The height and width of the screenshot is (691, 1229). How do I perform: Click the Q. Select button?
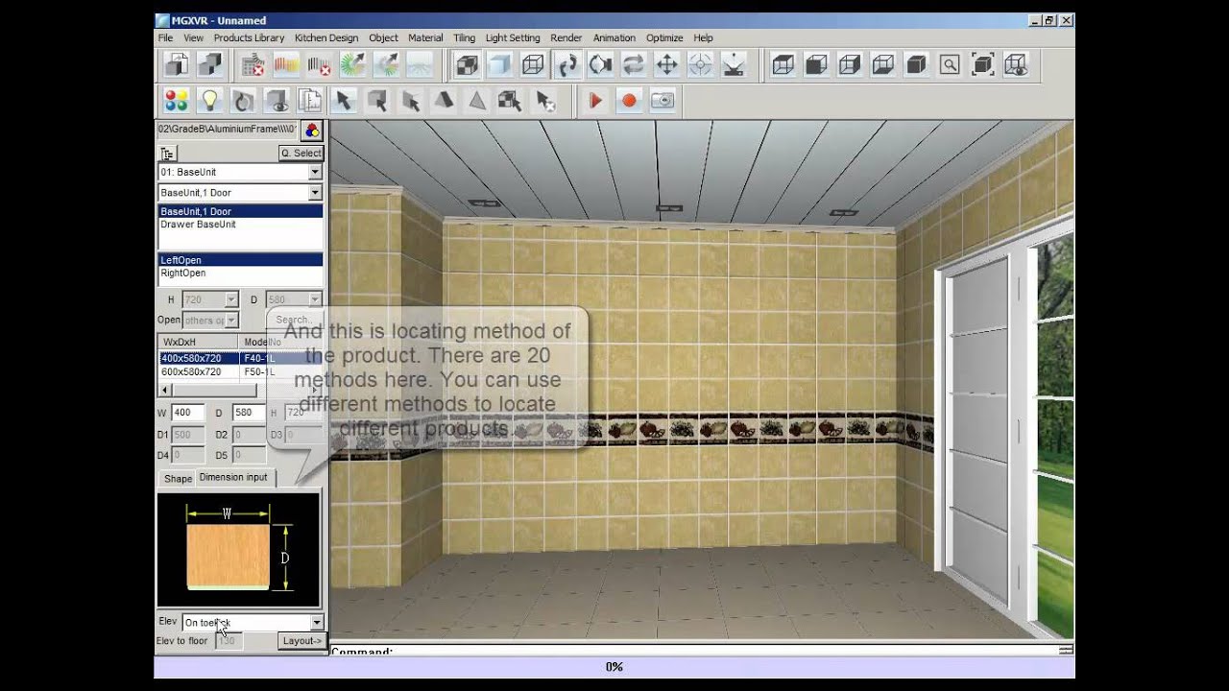click(301, 154)
